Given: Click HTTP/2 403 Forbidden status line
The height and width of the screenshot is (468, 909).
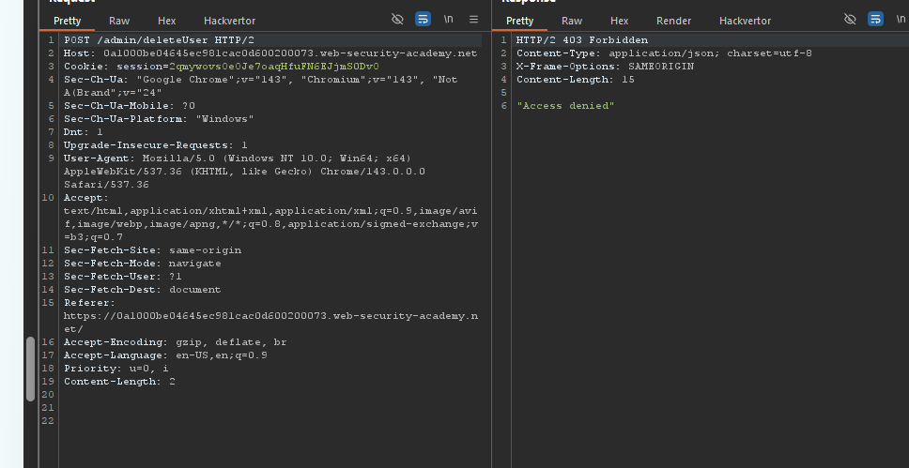Looking at the screenshot, I should tap(582, 40).
